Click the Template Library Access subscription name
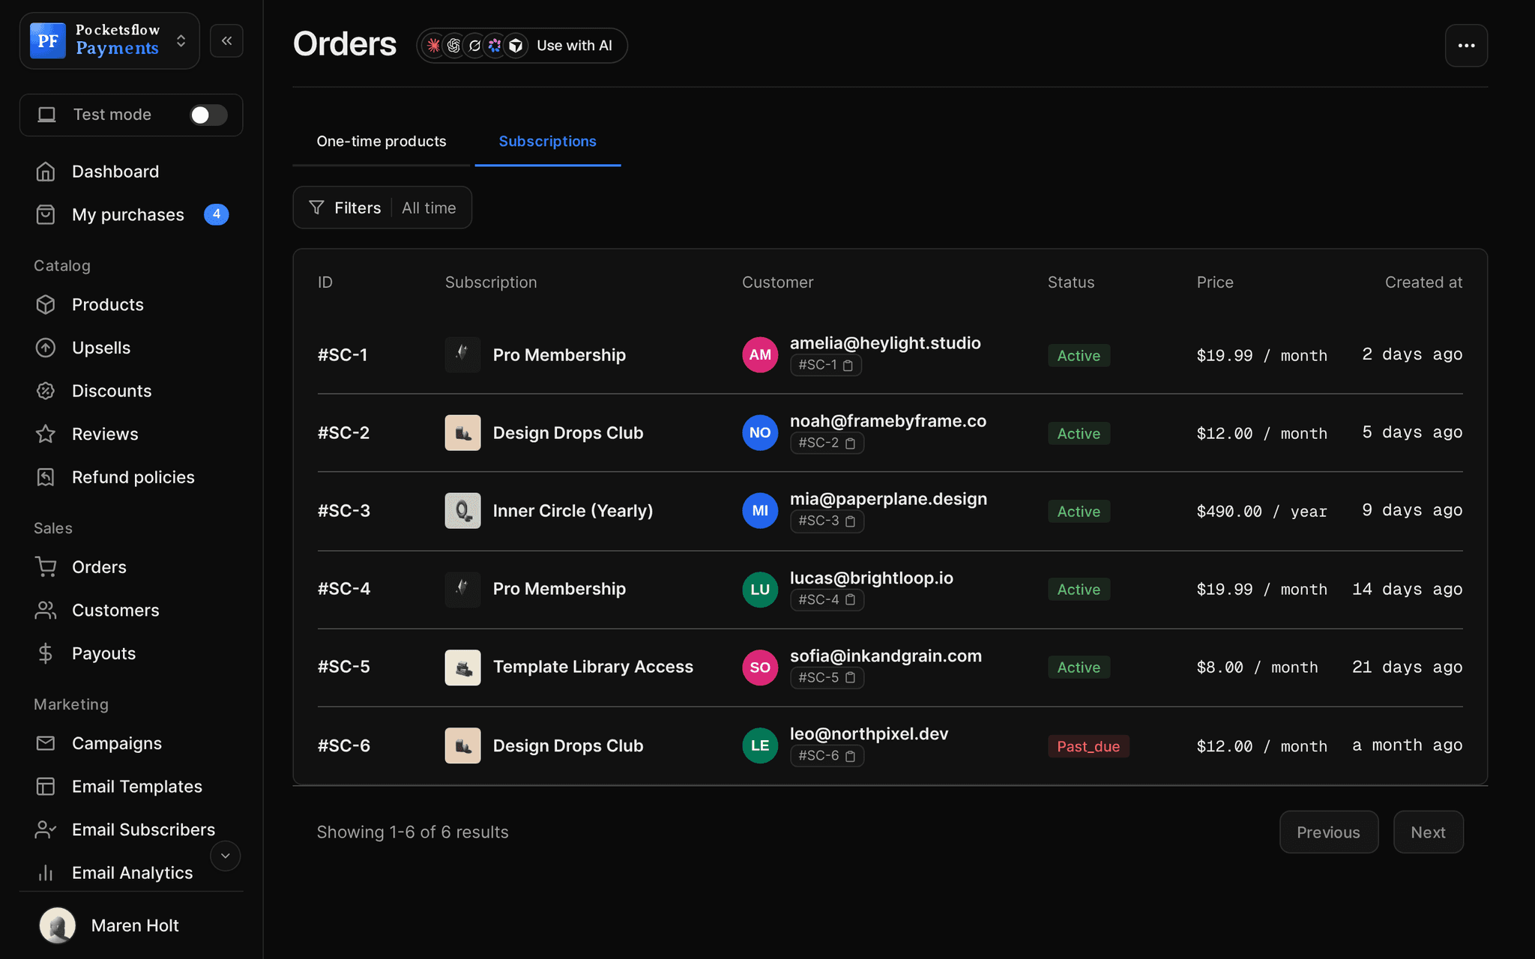 pos(593,667)
